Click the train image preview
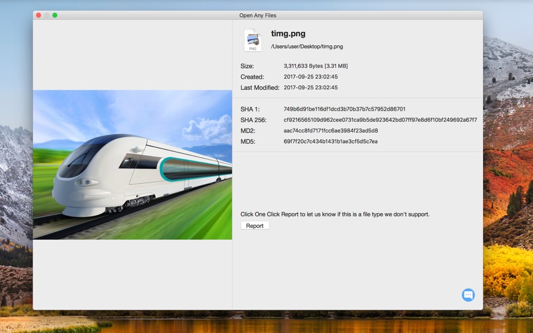The height and width of the screenshot is (333, 533). click(132, 165)
